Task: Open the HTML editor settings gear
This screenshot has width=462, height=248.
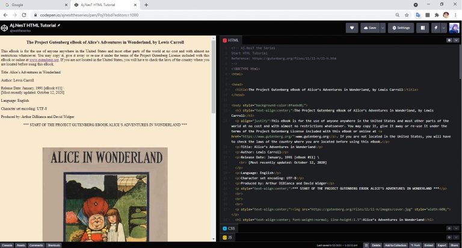Action: 448,40
